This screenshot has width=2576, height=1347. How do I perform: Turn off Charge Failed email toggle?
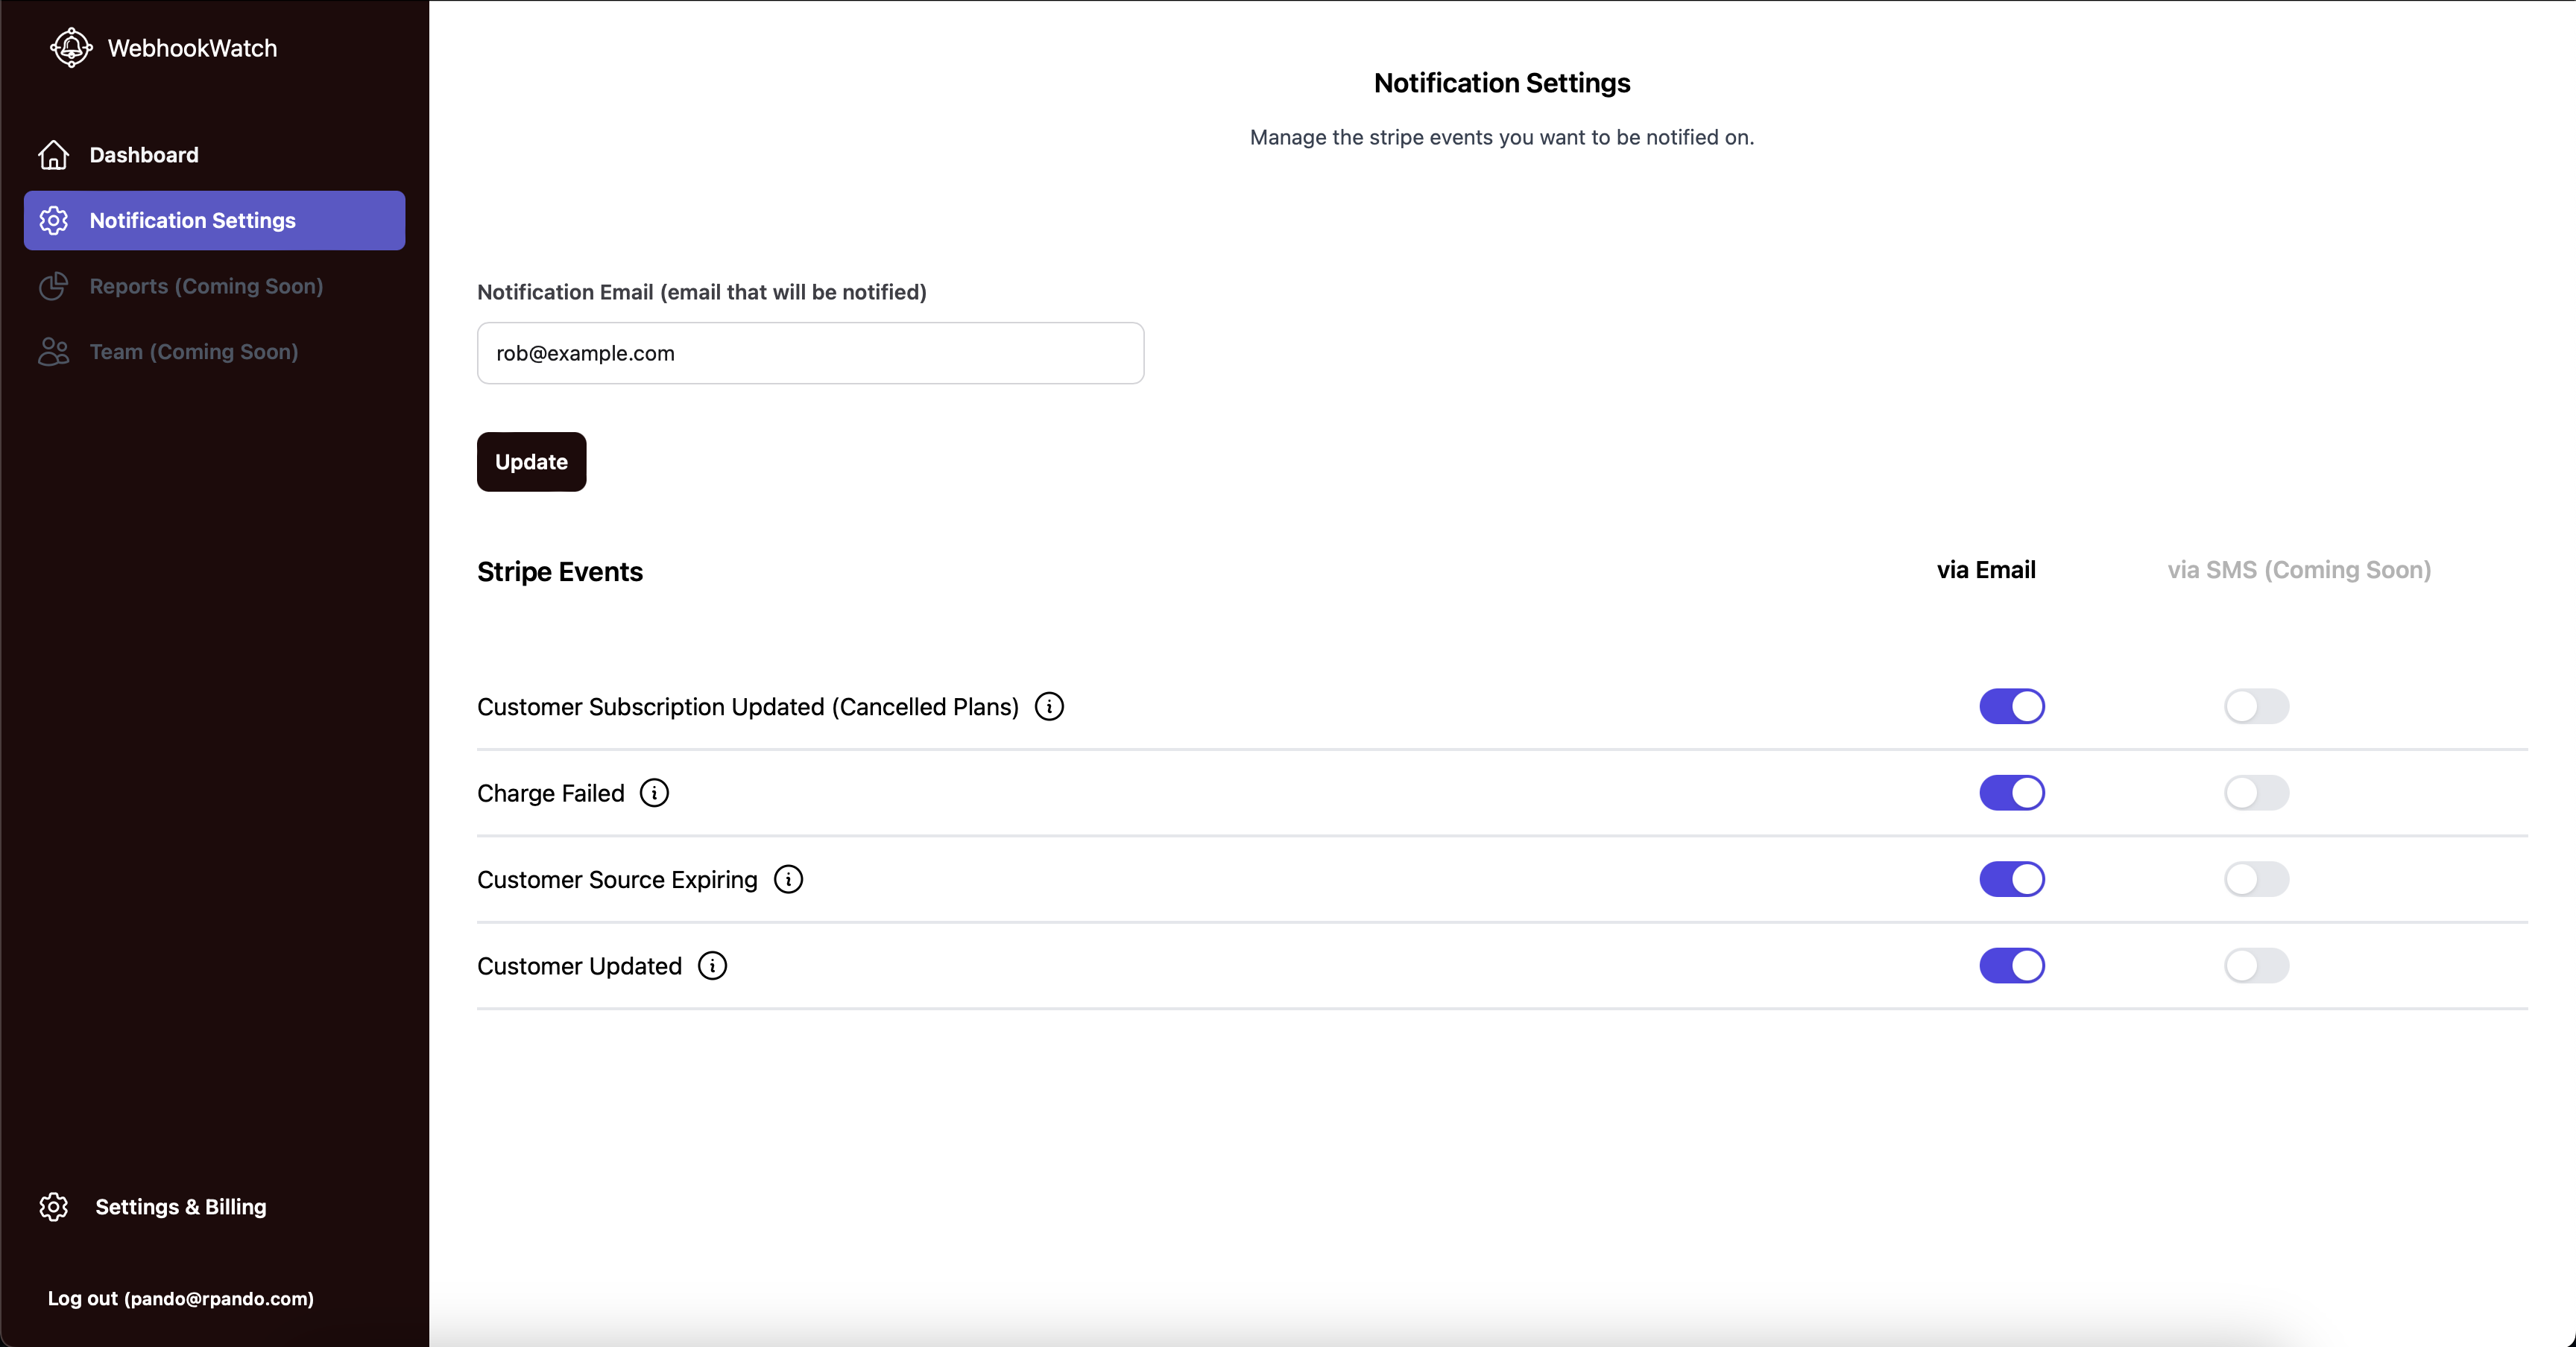(x=2012, y=793)
